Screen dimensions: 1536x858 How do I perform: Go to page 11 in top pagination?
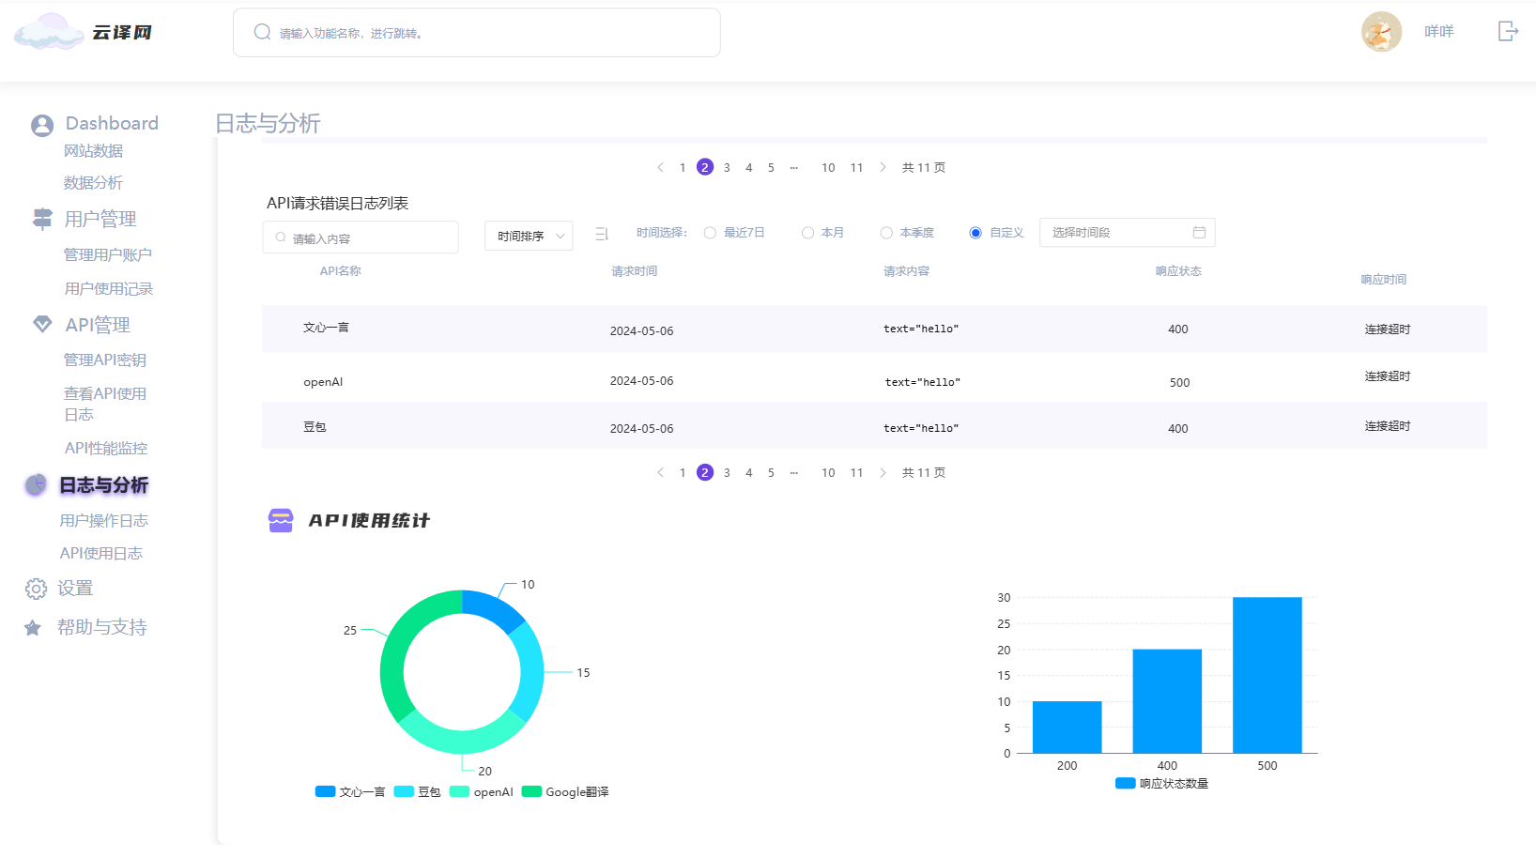856,167
